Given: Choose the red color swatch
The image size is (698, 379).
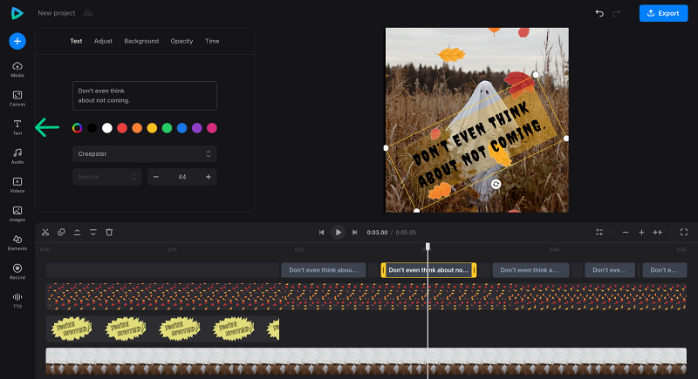Looking at the screenshot, I should pos(122,128).
